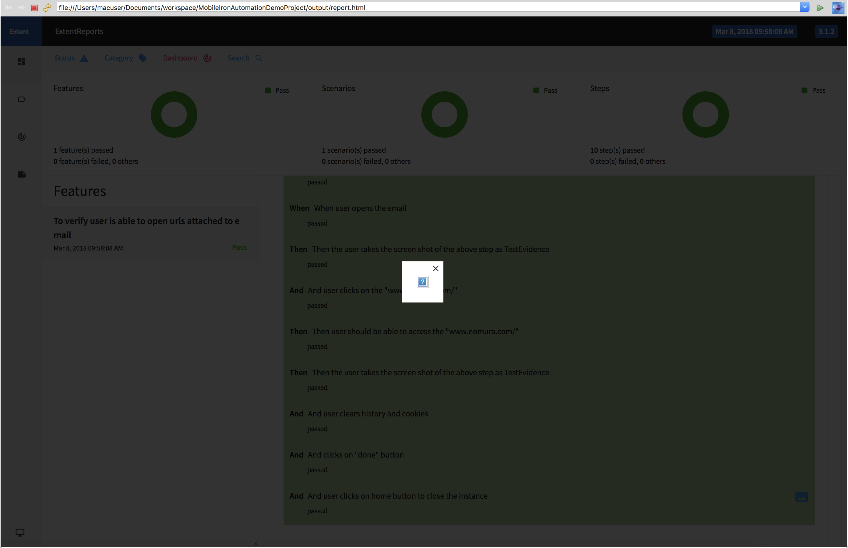Open the grid dashboard view sidebar icon
This screenshot has height=548, width=848.
pos(22,62)
